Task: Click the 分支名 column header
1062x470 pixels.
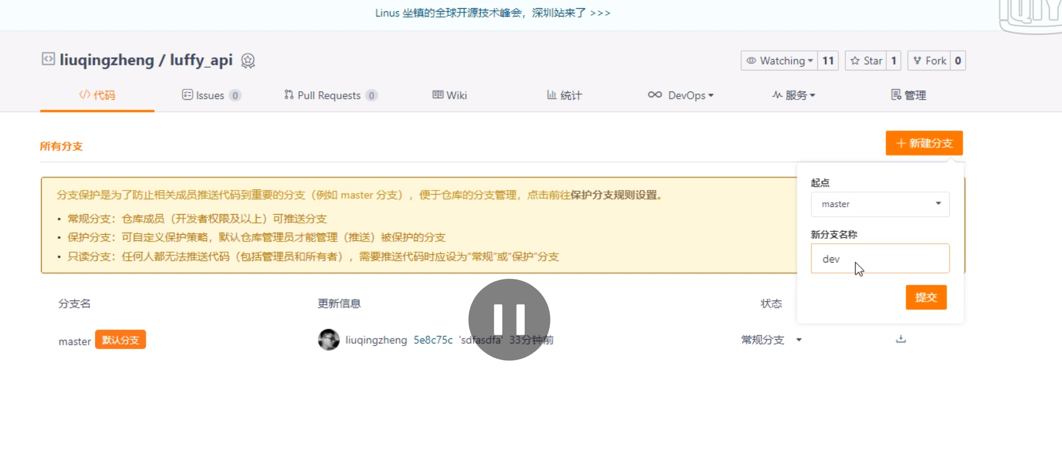Action: [74, 304]
